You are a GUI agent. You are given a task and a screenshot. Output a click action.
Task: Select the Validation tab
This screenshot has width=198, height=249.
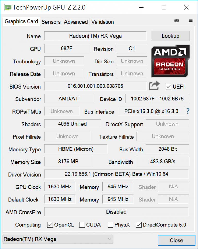pos(102,22)
